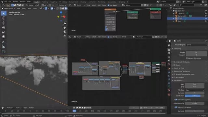This screenshot has width=208, height=117.
Task: Click the timeline Marker menu
Action: (x=31, y=108)
